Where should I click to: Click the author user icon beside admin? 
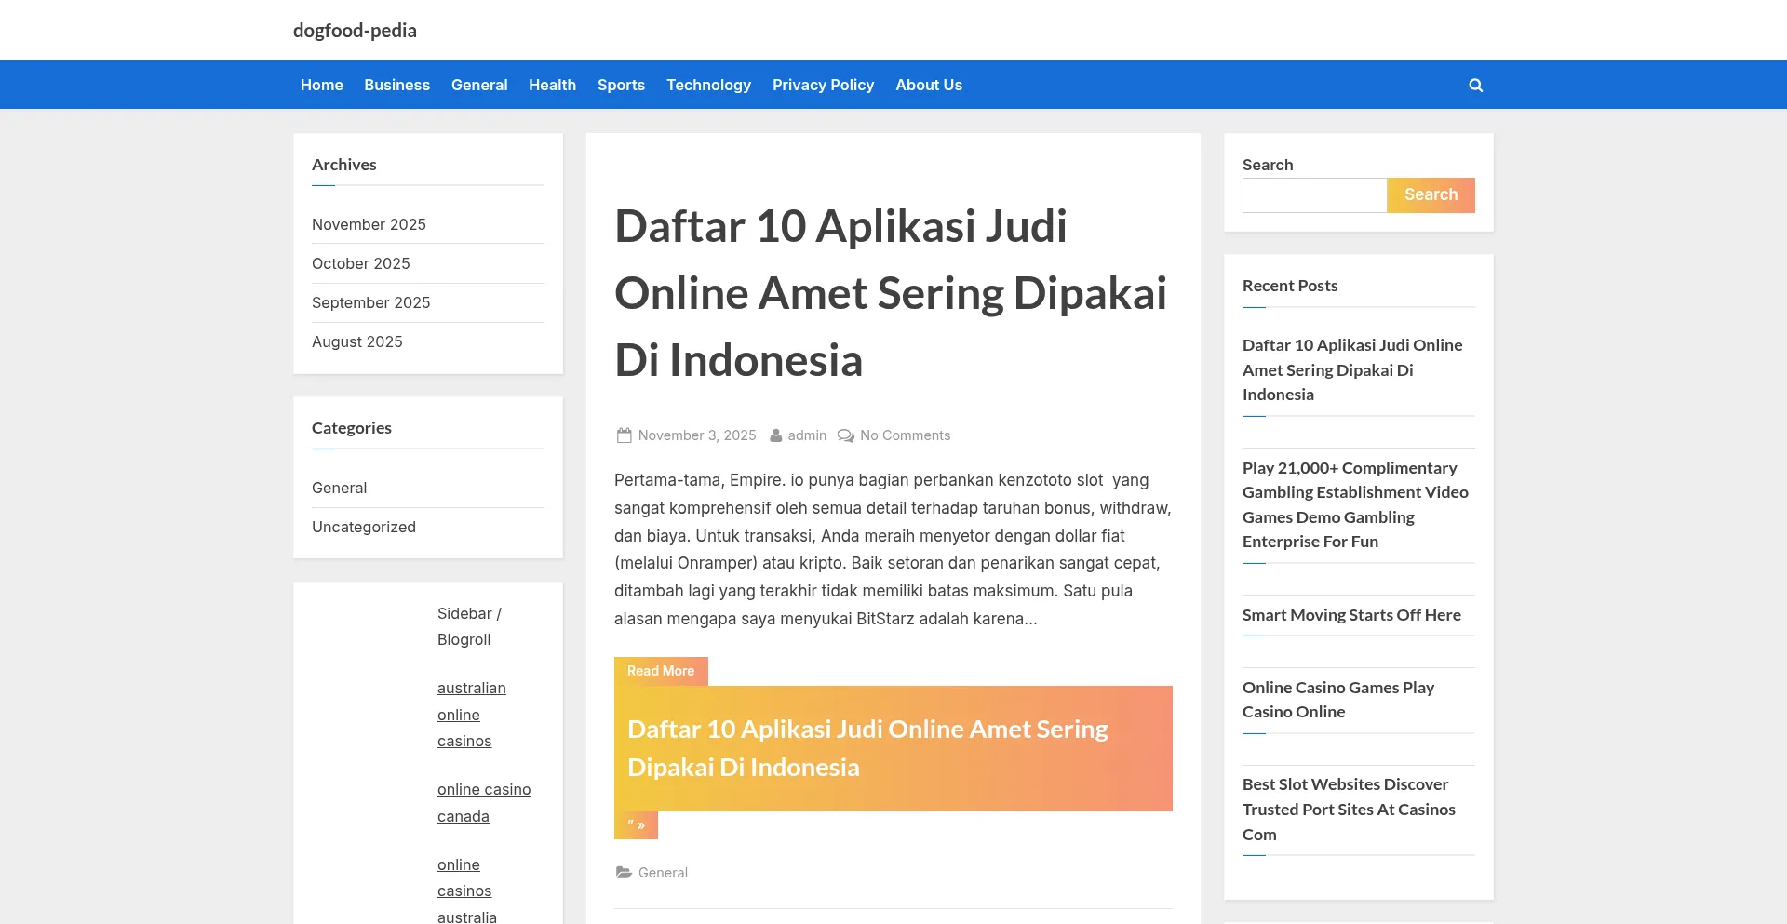pos(775,435)
